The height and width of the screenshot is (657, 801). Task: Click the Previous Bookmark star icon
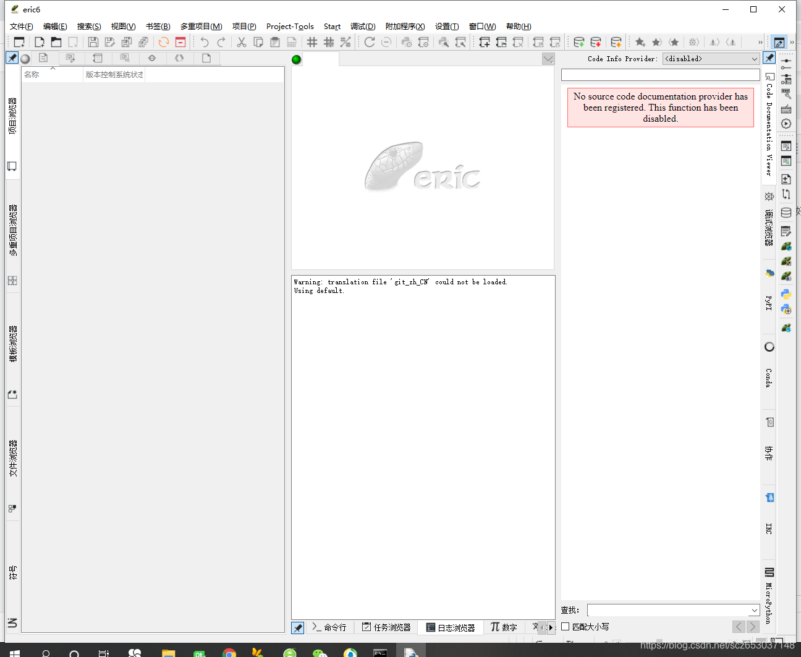pyautogui.click(x=674, y=42)
